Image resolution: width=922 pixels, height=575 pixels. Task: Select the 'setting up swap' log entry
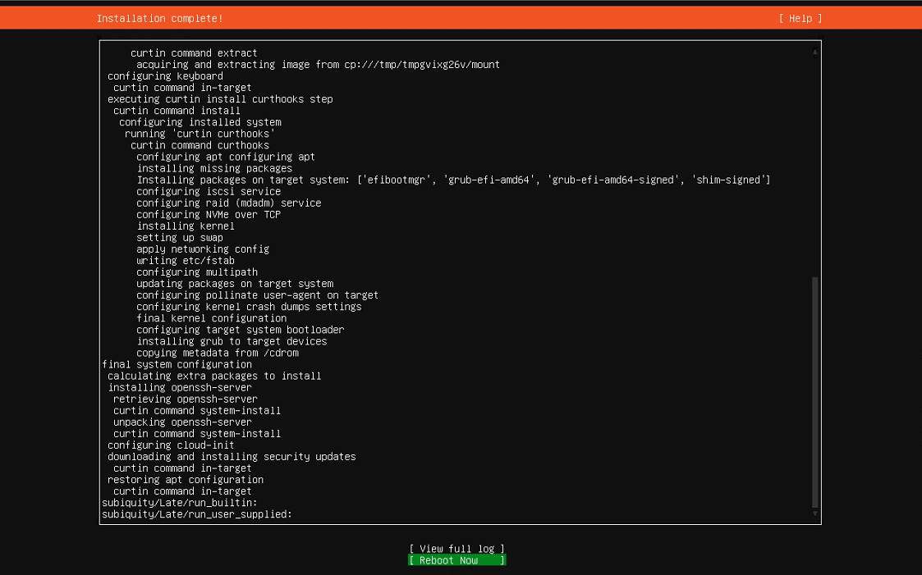click(x=180, y=237)
